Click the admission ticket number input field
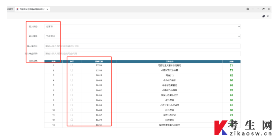Viewport: 277px width, 140px height. [x=142, y=46]
